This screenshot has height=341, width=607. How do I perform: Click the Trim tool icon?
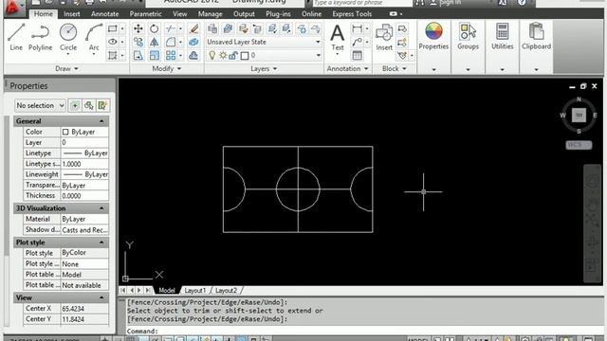pyautogui.click(x=170, y=28)
